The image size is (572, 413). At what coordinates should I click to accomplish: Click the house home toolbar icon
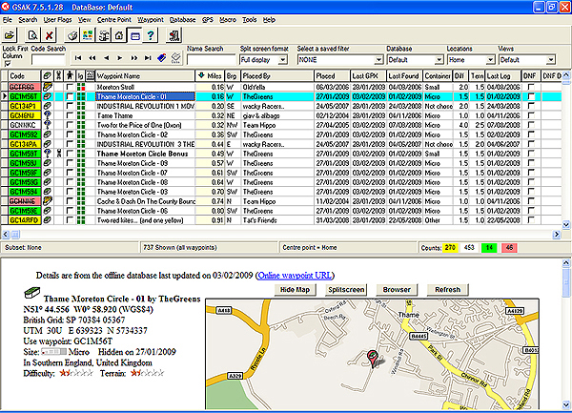pyautogui.click(x=119, y=35)
